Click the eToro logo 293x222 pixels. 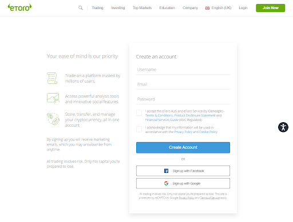click(x=19, y=7)
